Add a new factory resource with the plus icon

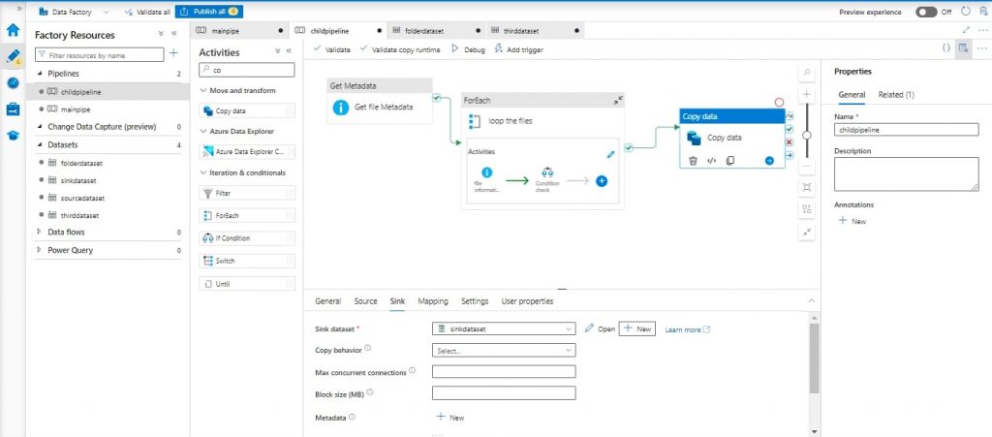(x=174, y=55)
